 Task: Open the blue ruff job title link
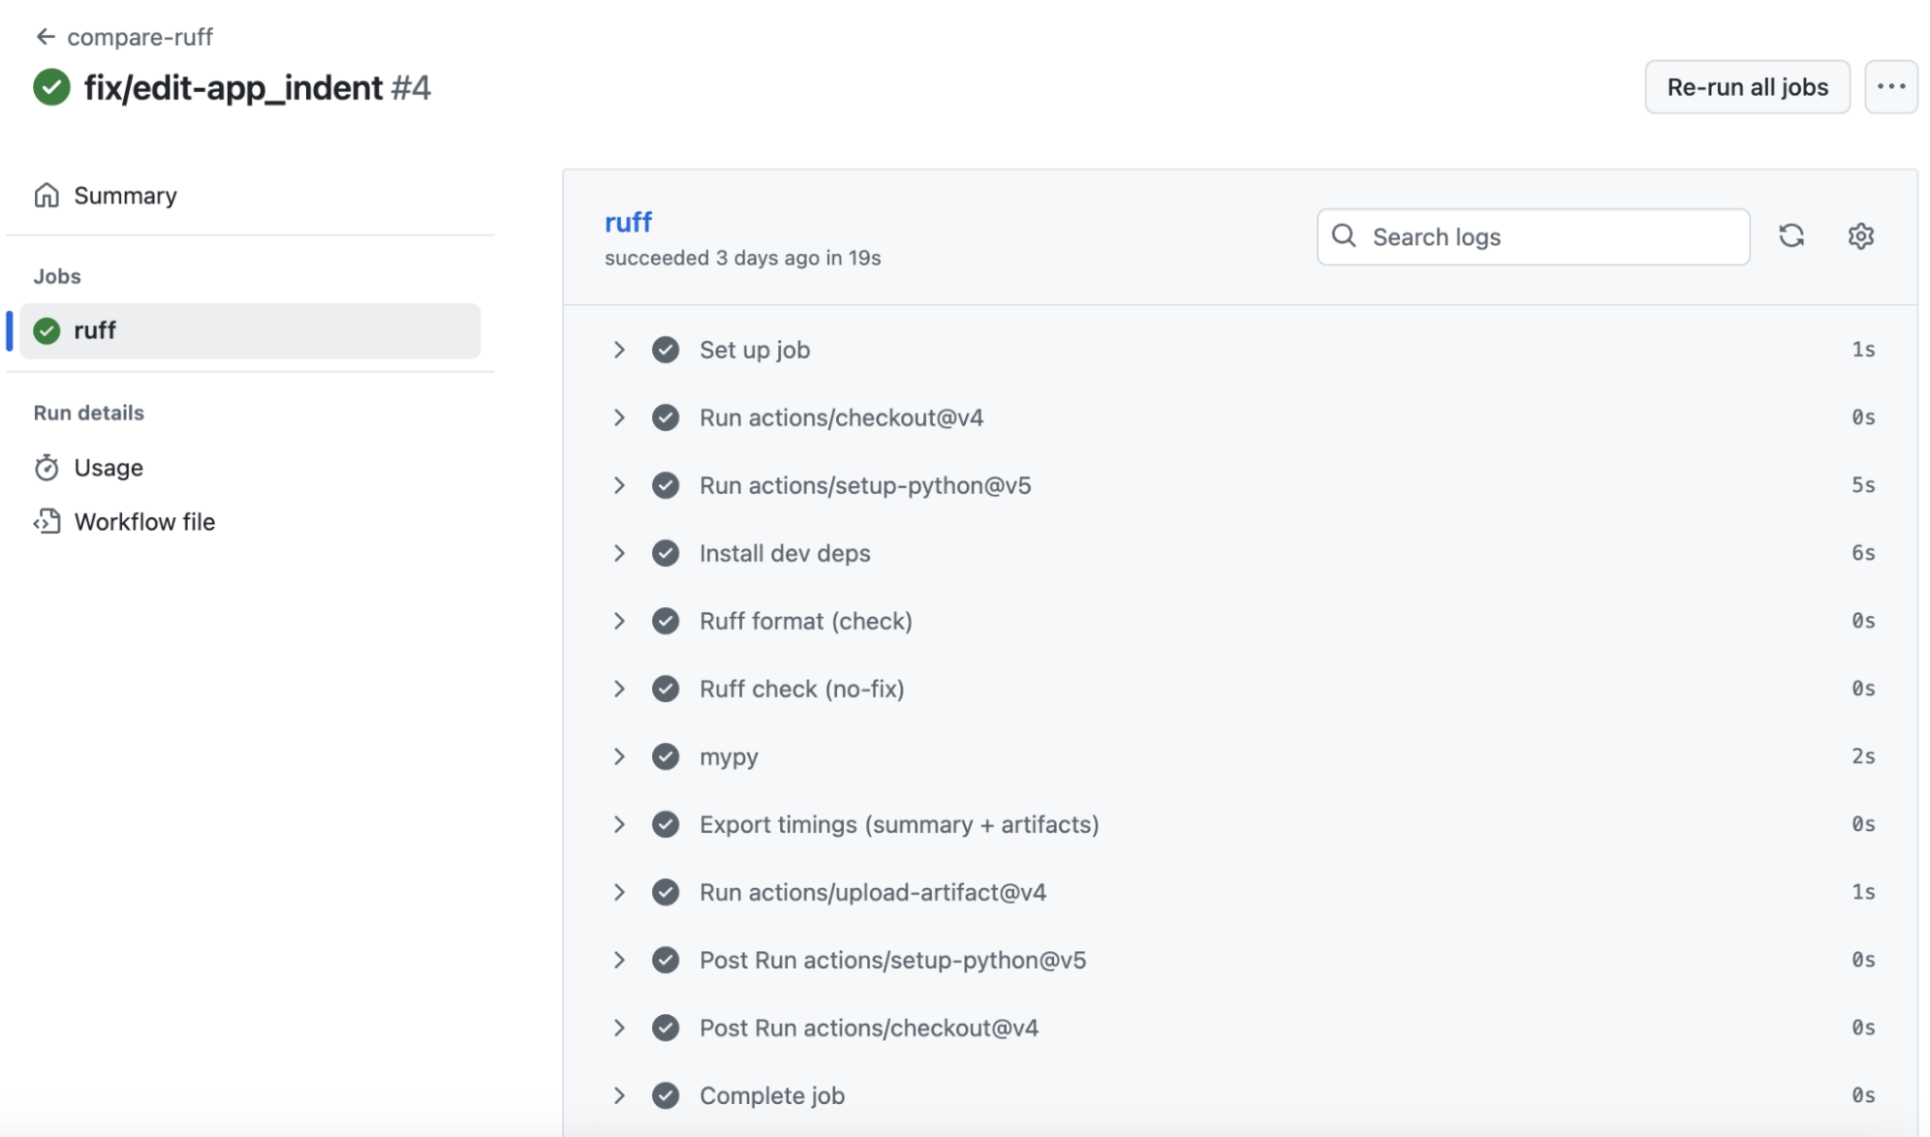pyautogui.click(x=628, y=223)
